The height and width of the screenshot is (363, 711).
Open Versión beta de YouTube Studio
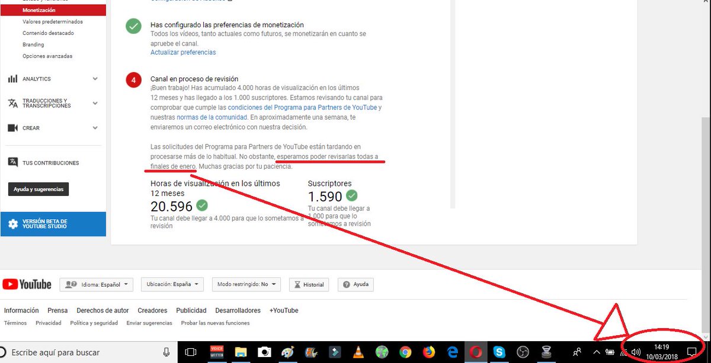pyautogui.click(x=53, y=224)
